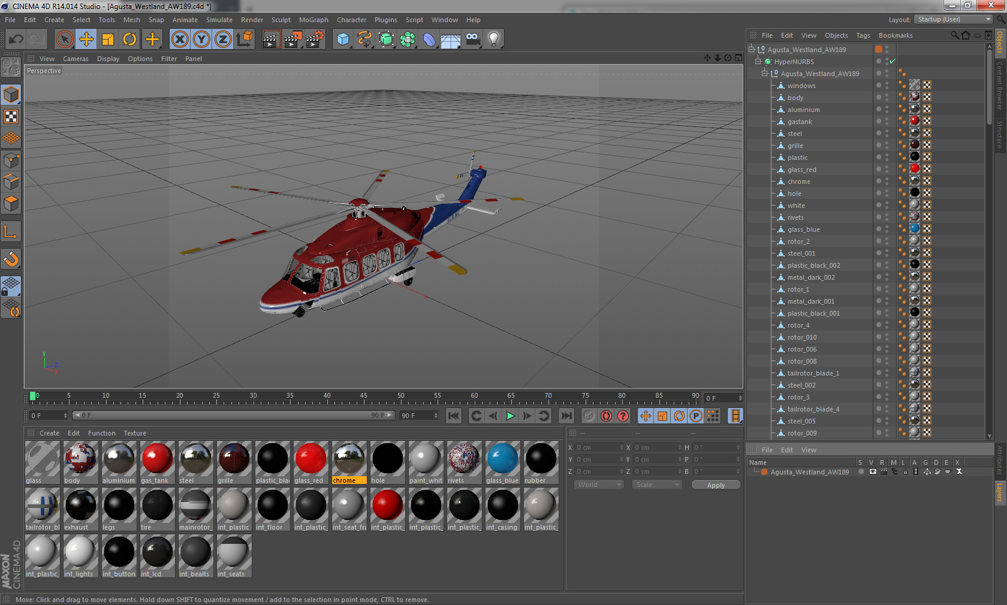Select the gas_tank red material
Viewport: 1007px width, 605px height.
pos(157,462)
